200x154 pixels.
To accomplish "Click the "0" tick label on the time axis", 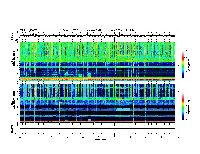I will pos(20,137).
